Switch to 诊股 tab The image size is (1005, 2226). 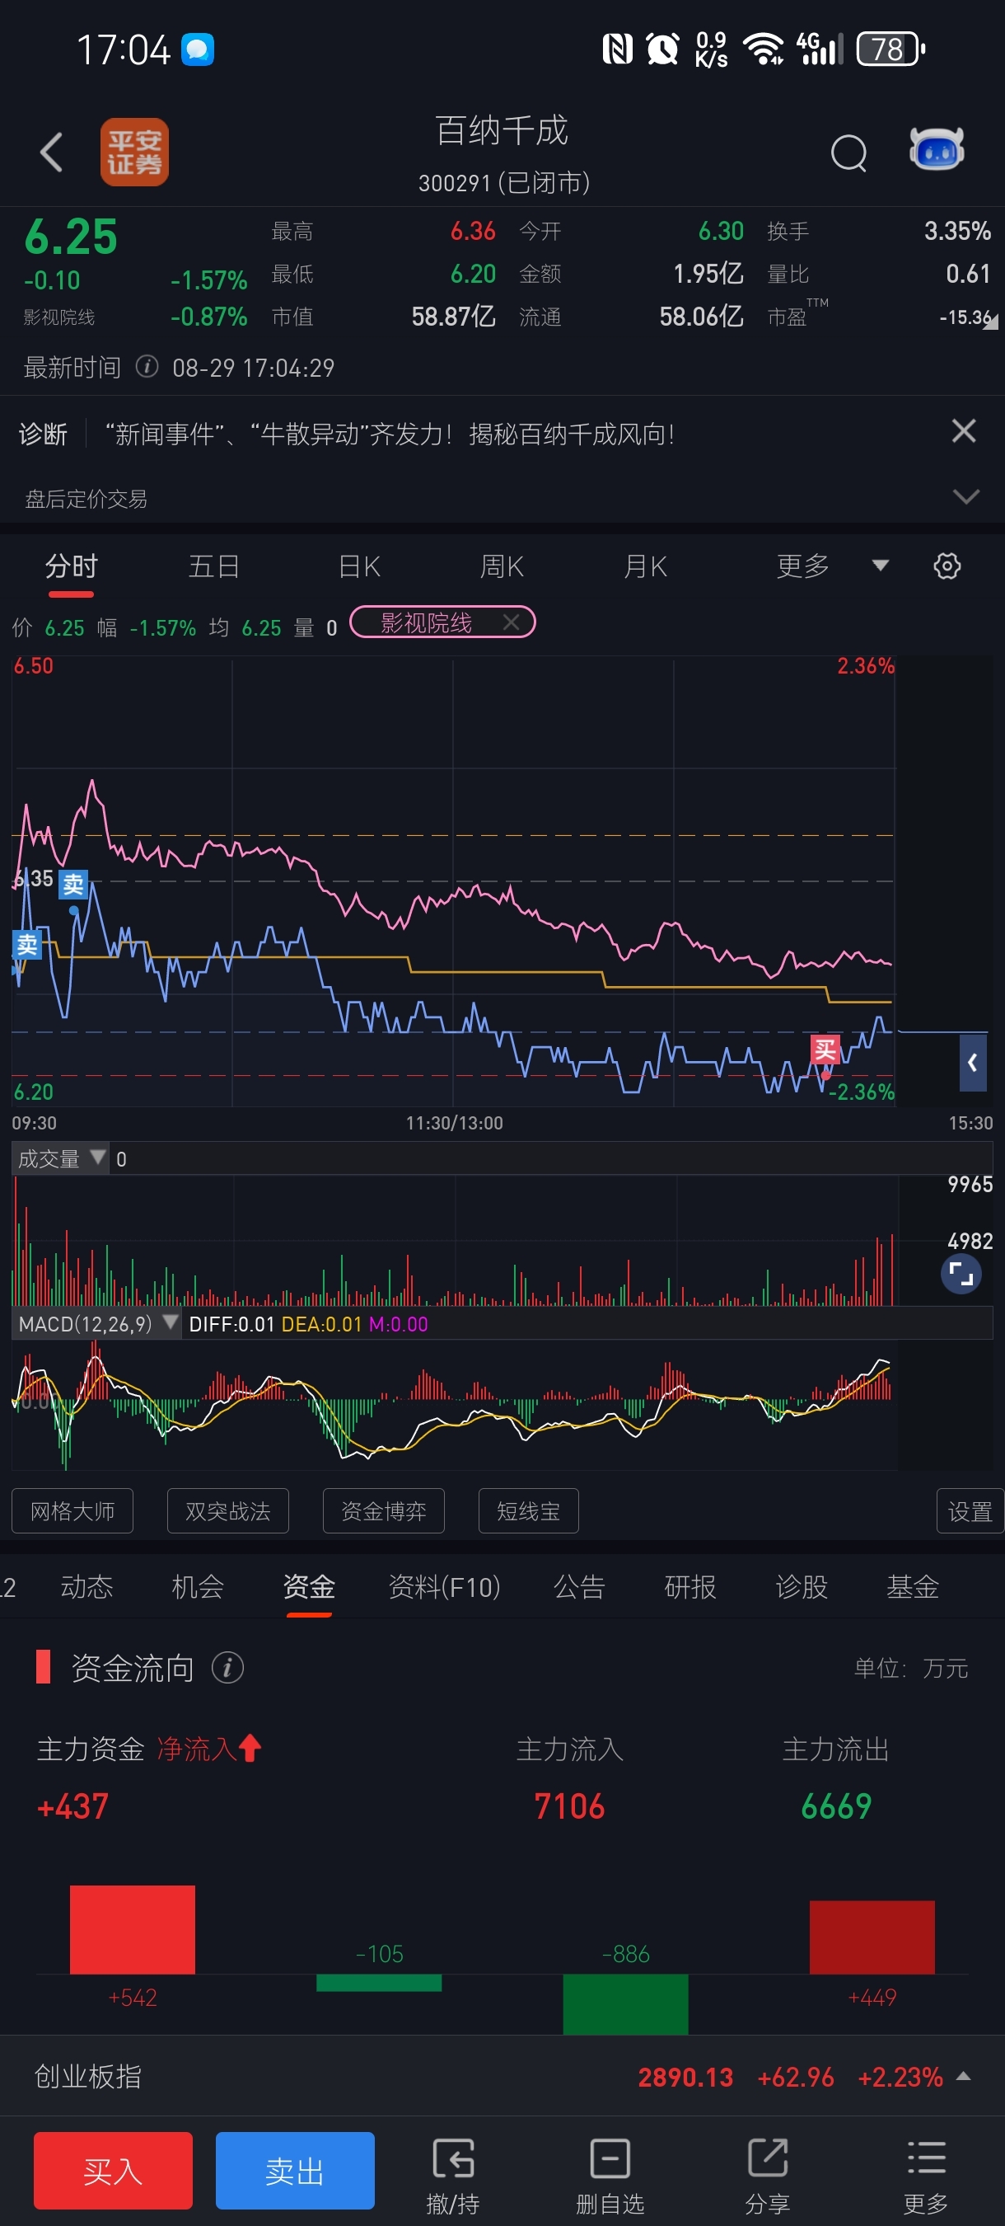coord(802,1587)
